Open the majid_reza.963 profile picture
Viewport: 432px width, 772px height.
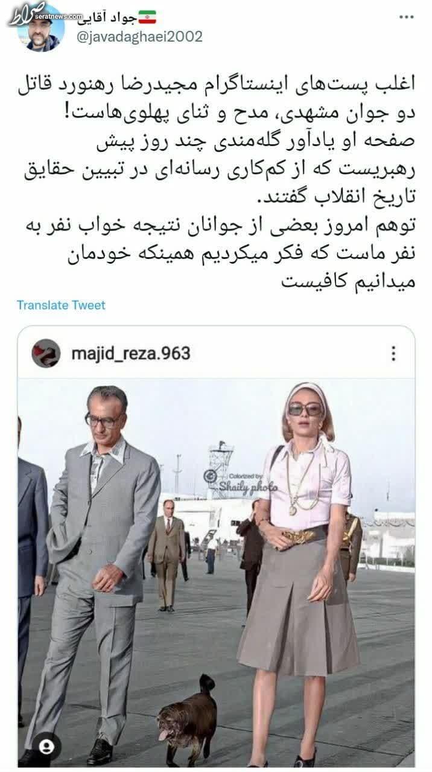coord(46,353)
